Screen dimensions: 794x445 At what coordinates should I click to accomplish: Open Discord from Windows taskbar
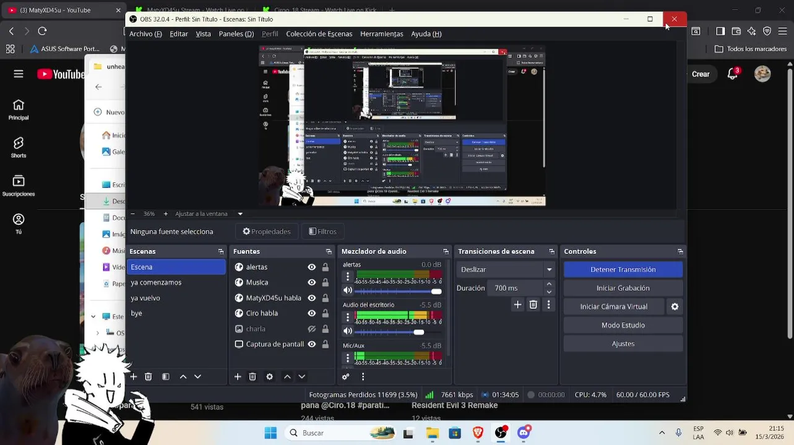(524, 433)
